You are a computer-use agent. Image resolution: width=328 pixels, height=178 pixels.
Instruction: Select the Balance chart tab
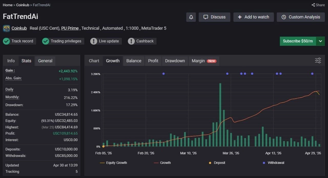(x=134, y=61)
